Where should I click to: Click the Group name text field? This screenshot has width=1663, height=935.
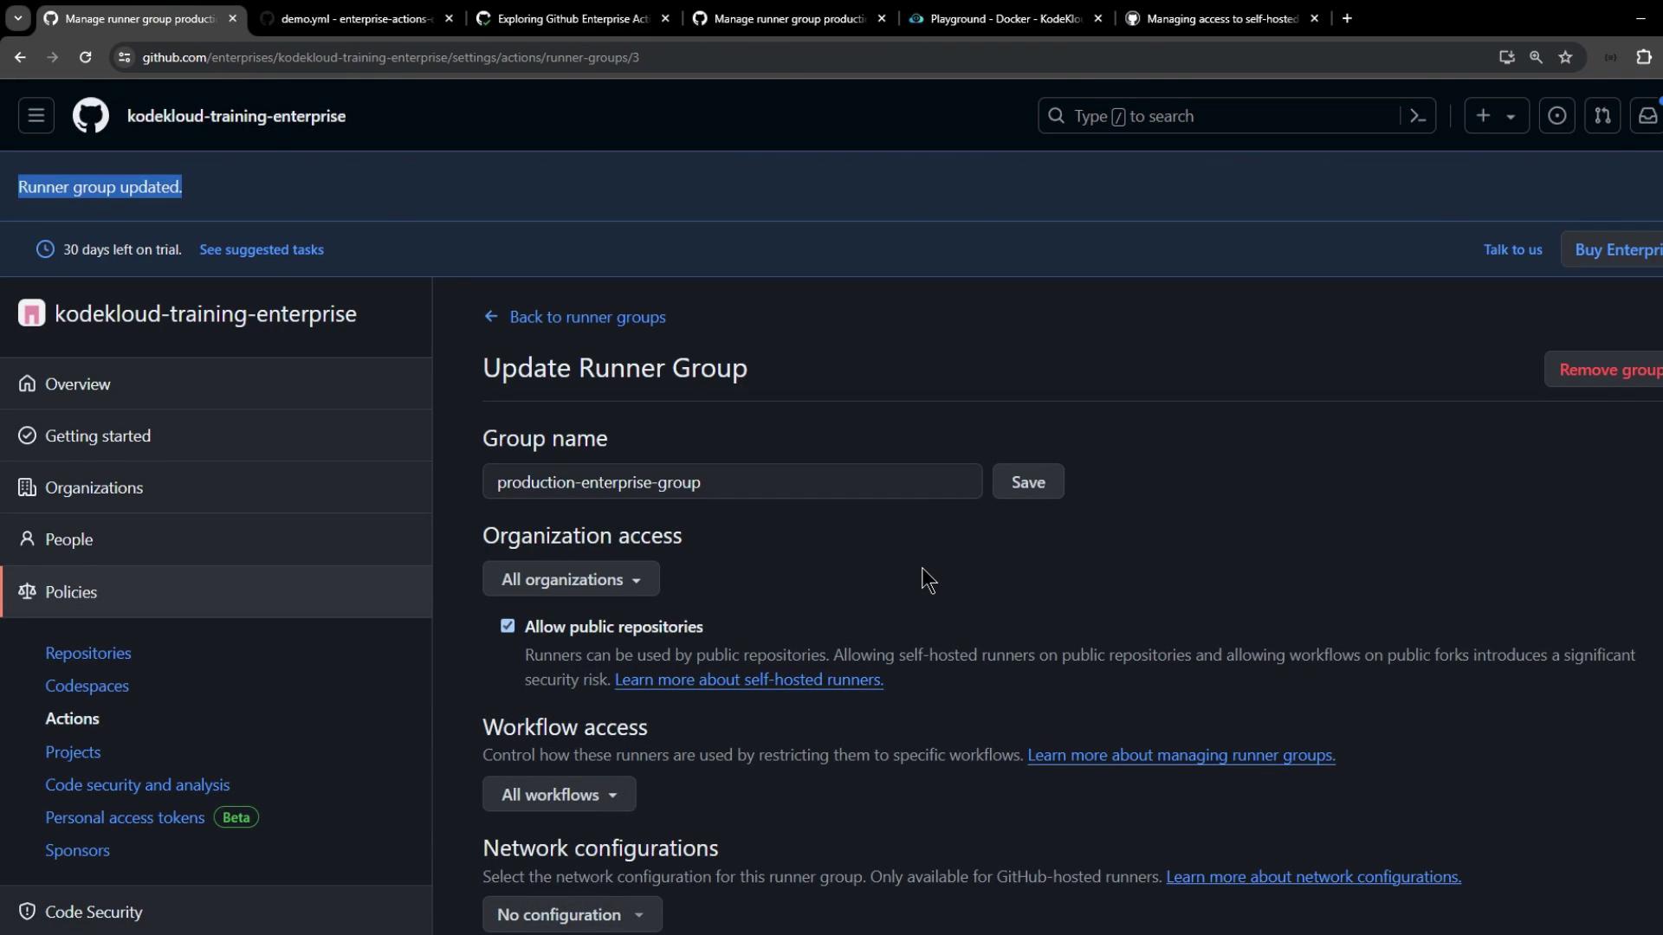(x=732, y=482)
